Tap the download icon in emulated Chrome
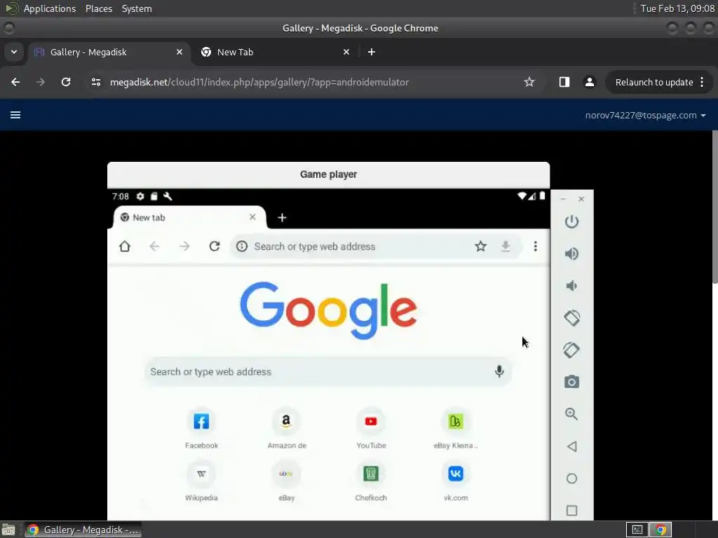Screen dimensions: 718x538 (x=506, y=247)
